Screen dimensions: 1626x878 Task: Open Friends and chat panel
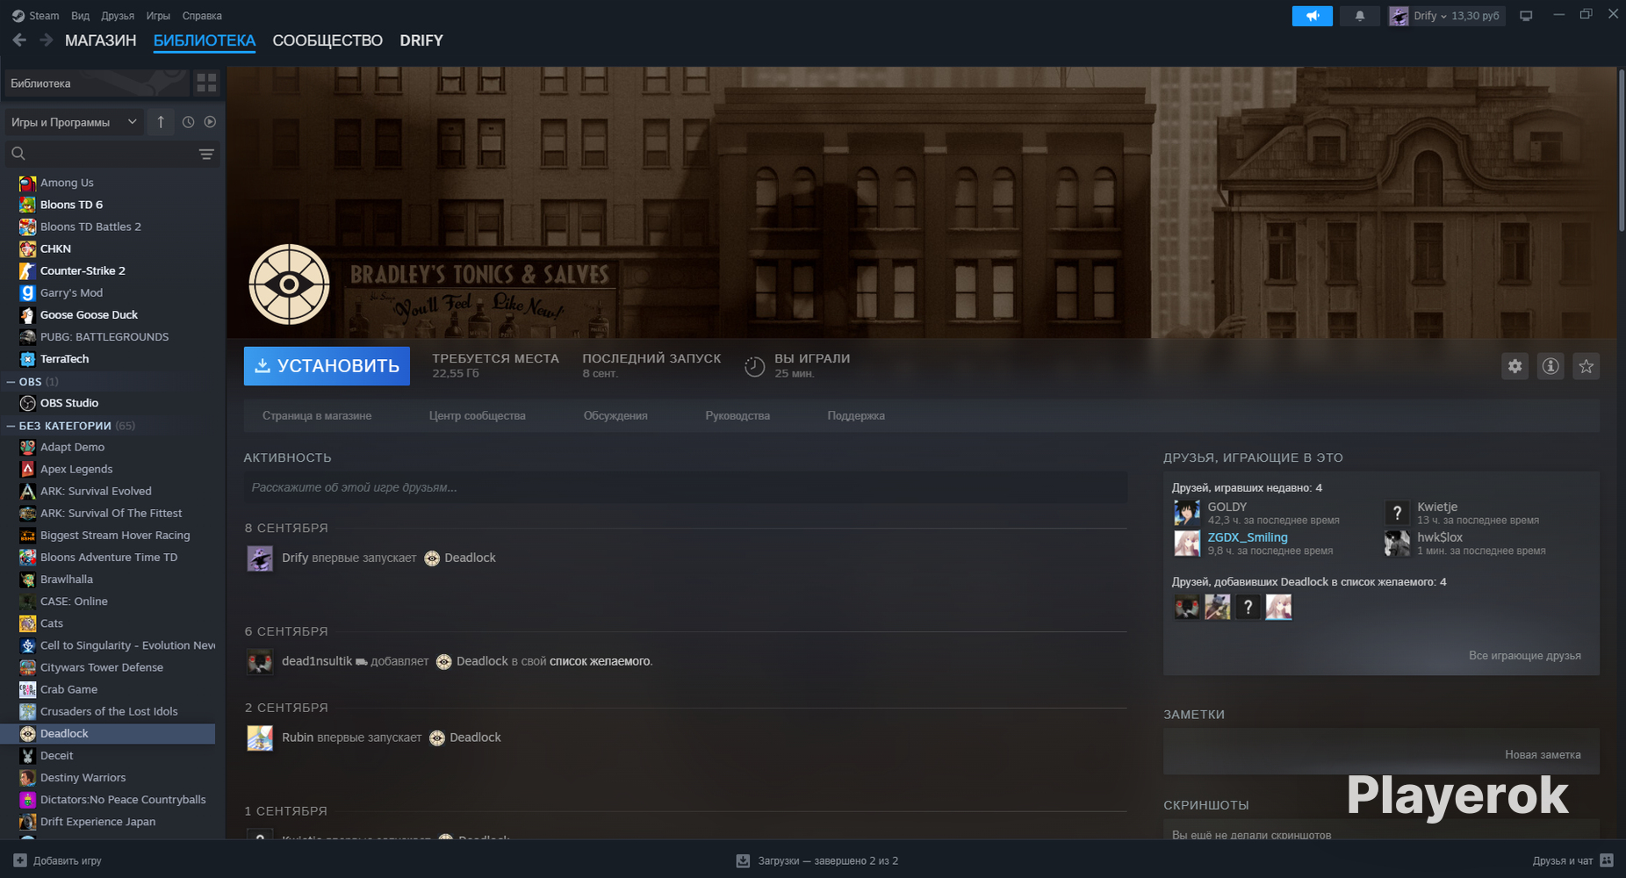point(1572,860)
